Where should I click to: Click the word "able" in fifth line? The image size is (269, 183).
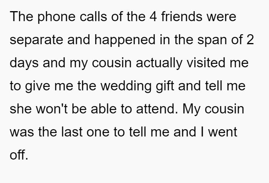[x=104, y=109]
